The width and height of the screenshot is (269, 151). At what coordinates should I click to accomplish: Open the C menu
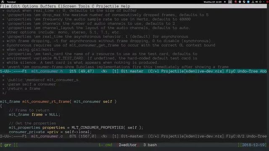click(x=93, y=6)
